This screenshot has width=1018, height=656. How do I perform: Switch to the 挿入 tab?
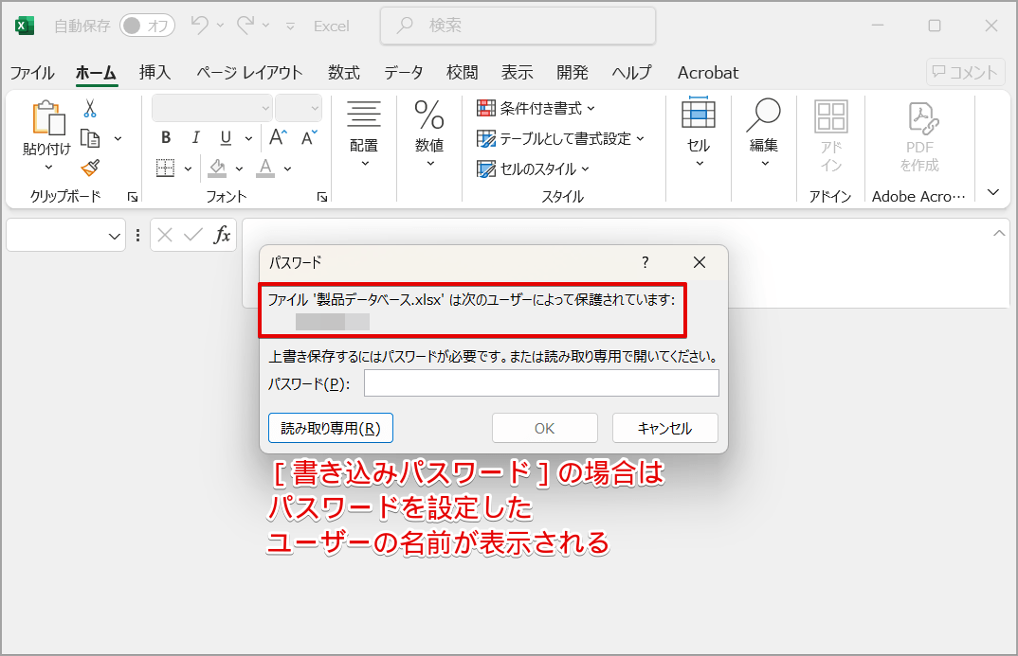[155, 73]
